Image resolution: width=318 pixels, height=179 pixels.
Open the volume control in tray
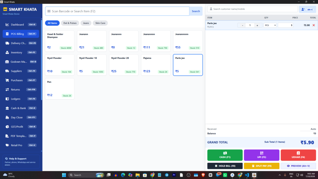[x=302, y=175]
